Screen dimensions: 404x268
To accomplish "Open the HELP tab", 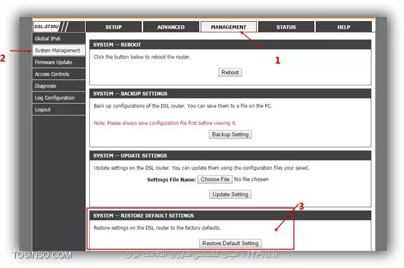I will pyautogui.click(x=344, y=27).
